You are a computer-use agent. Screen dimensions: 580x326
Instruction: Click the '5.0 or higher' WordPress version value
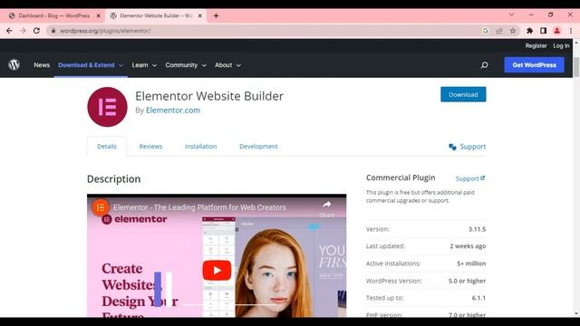[x=468, y=281]
